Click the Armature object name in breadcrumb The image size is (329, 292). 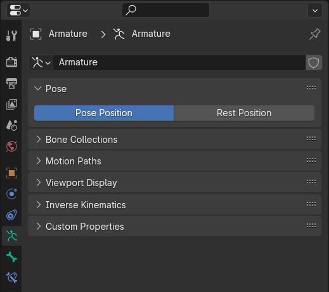[x=68, y=34]
